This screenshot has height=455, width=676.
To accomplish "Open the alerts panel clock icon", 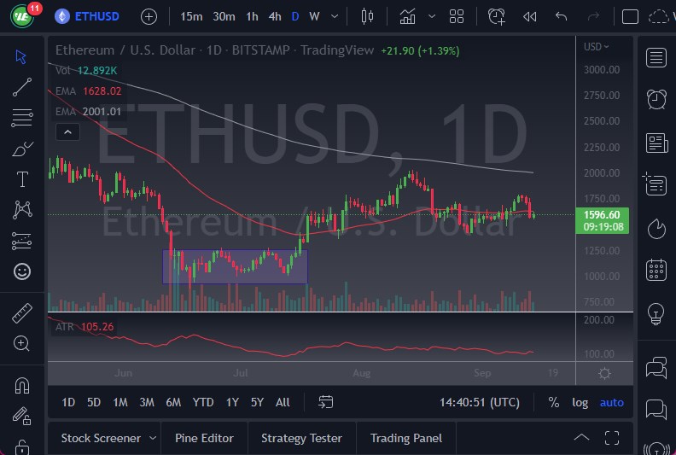I will (656, 99).
